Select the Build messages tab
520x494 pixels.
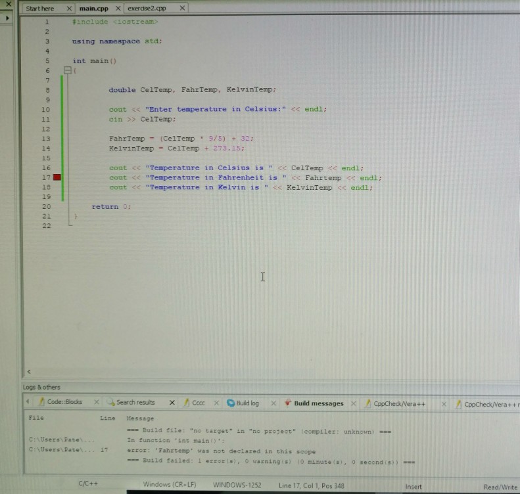click(319, 403)
